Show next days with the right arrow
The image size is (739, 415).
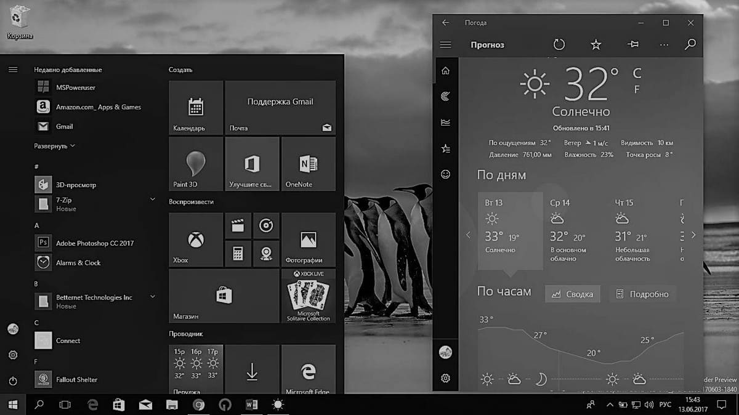click(x=693, y=235)
